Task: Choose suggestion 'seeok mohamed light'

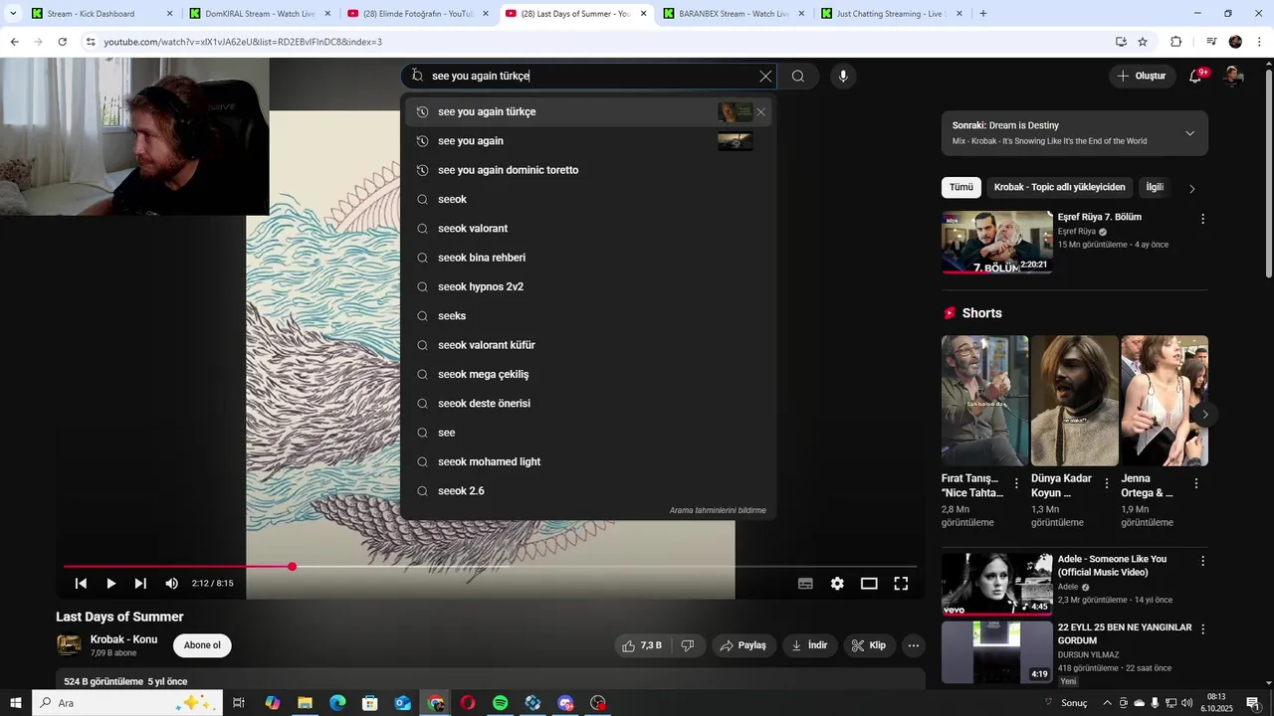Action: pyautogui.click(x=587, y=461)
